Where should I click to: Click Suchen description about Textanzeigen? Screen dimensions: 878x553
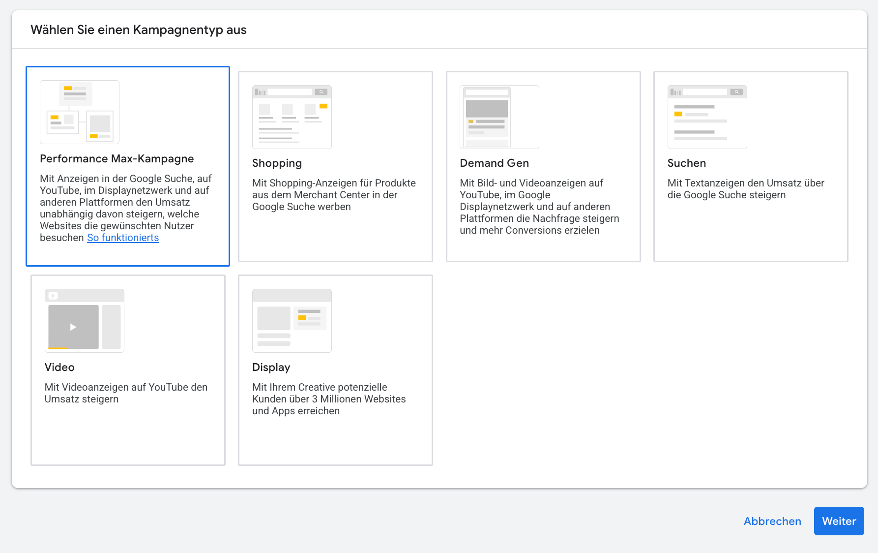coord(746,189)
